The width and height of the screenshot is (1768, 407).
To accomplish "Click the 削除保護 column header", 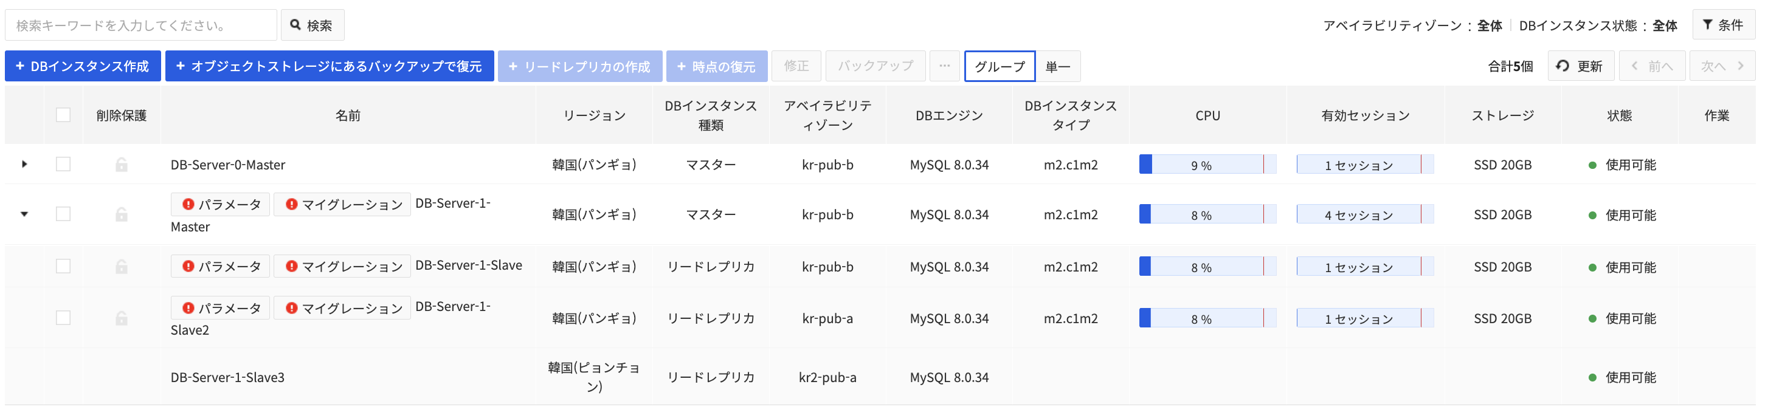I will 122,115.
